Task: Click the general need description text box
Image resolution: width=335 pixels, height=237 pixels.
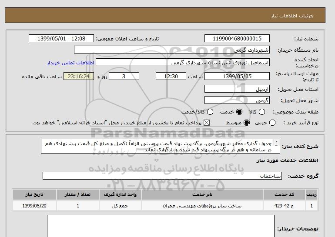Action: click(161, 147)
